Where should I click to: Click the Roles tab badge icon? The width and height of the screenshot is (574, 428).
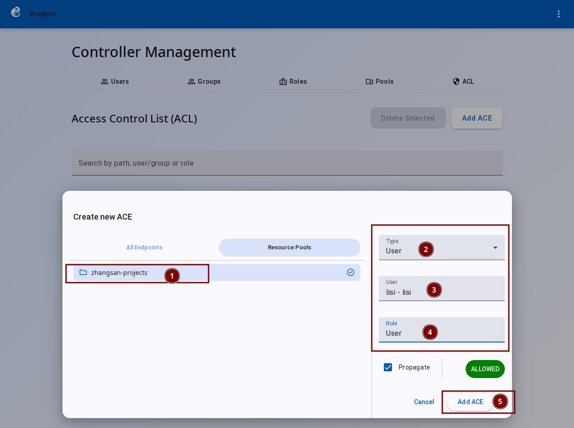(283, 81)
